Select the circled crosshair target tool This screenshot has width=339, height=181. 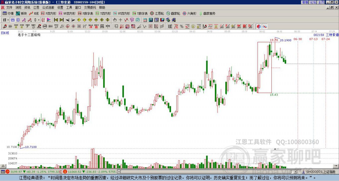(68, 26)
